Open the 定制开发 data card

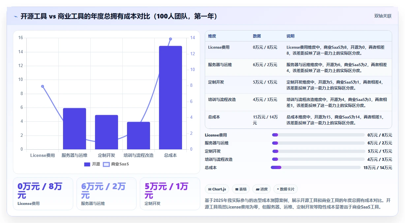[170, 194]
